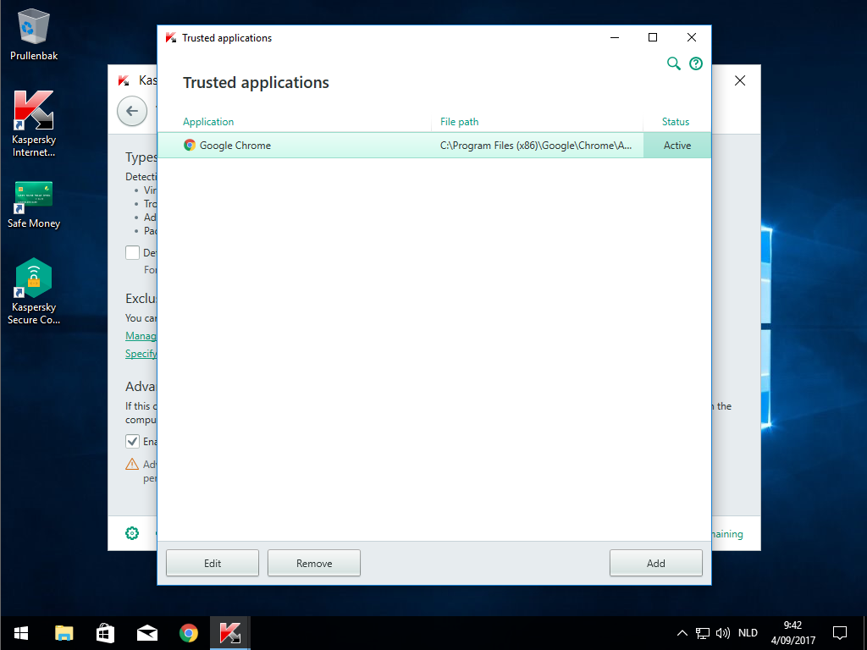Image resolution: width=867 pixels, height=650 pixels.
Task: Sort list by Application column header
Action: (208, 122)
